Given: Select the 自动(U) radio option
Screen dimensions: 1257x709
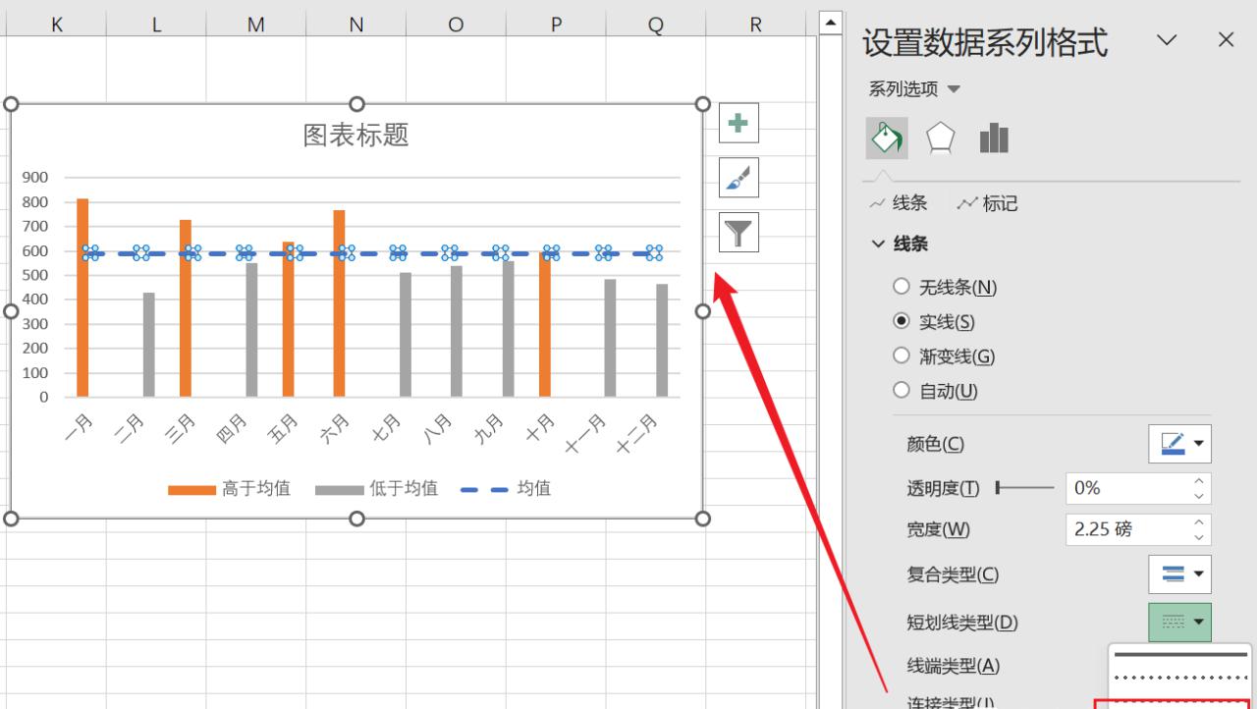Looking at the screenshot, I should point(902,390).
